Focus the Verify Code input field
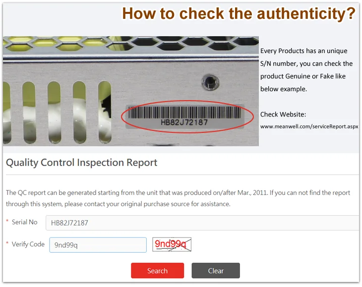The height and width of the screenshot is (287, 362). click(x=98, y=245)
